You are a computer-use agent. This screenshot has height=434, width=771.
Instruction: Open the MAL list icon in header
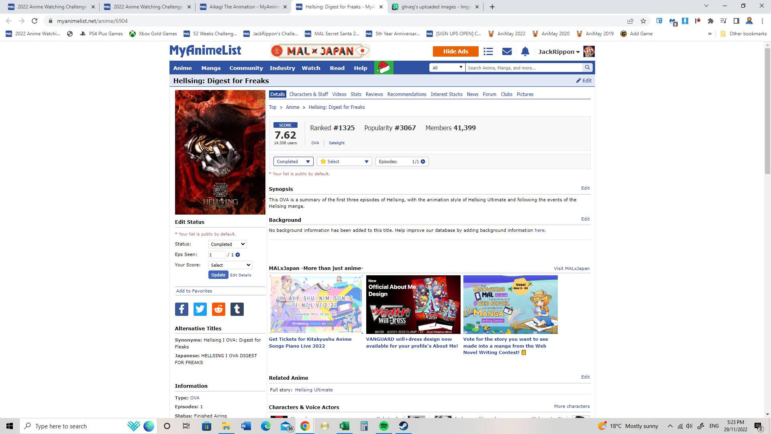pyautogui.click(x=488, y=51)
